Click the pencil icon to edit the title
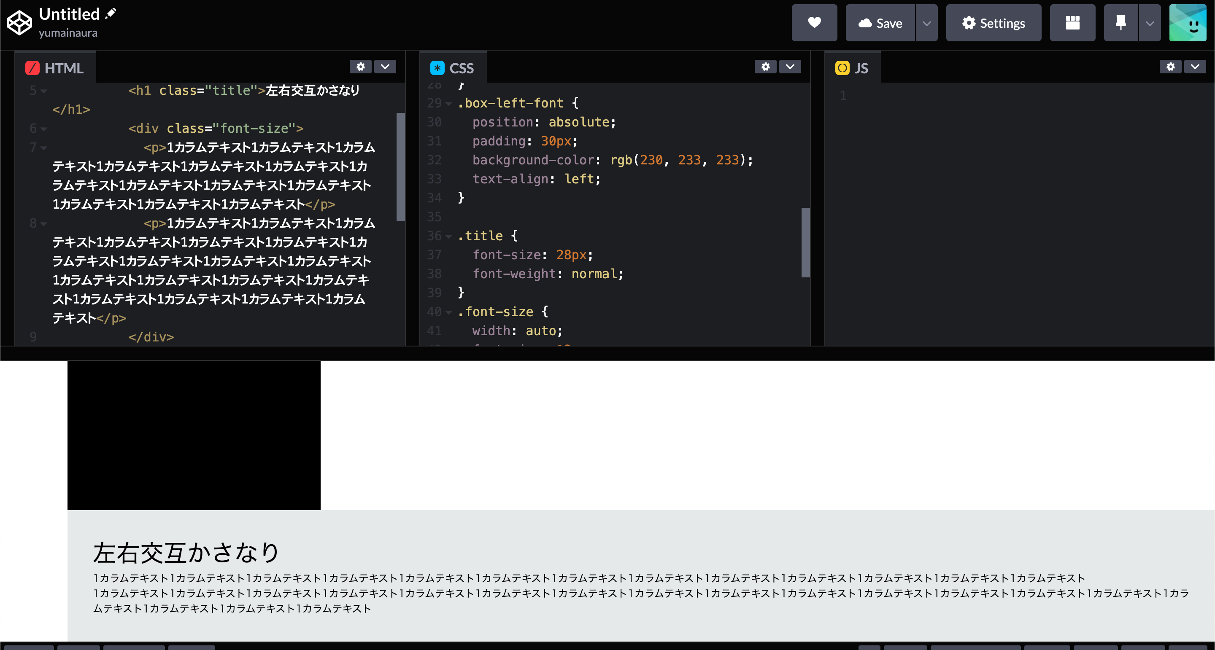This screenshot has width=1215, height=650. (111, 13)
